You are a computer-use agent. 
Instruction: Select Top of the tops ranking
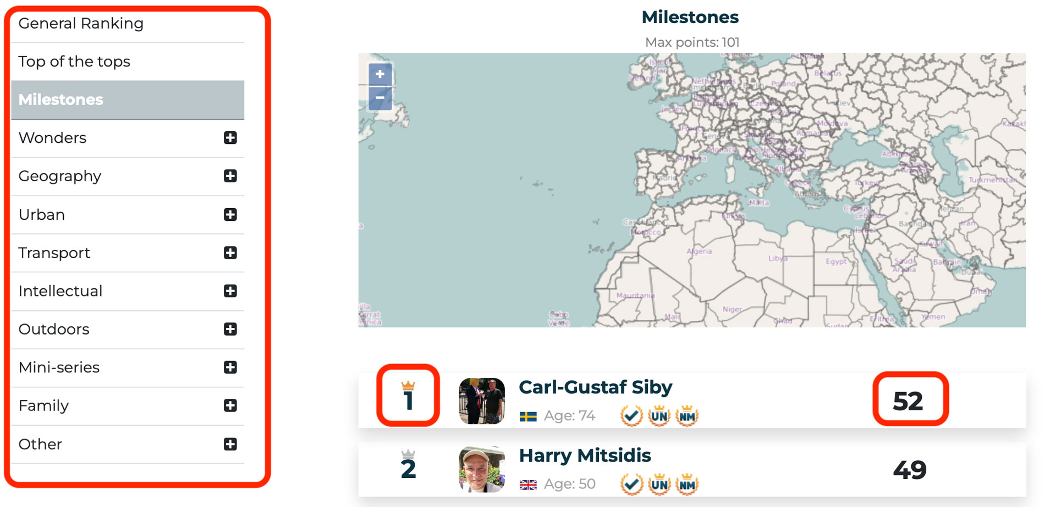point(74,62)
